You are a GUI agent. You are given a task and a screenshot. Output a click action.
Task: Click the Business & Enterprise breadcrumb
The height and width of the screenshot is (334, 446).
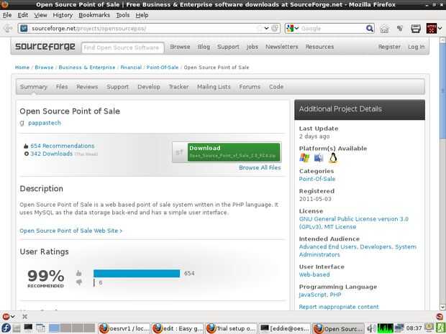pyautogui.click(x=87, y=68)
